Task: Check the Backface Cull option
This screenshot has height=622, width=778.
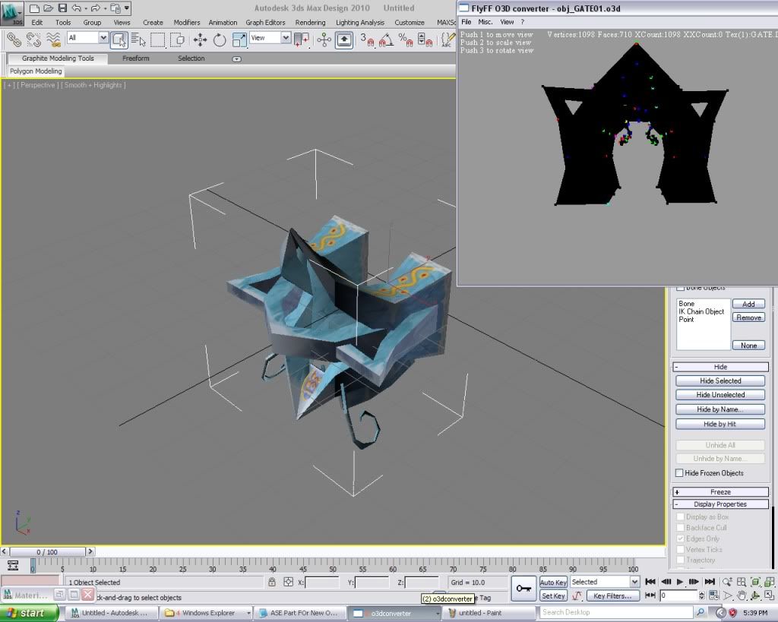Action: pyautogui.click(x=680, y=528)
